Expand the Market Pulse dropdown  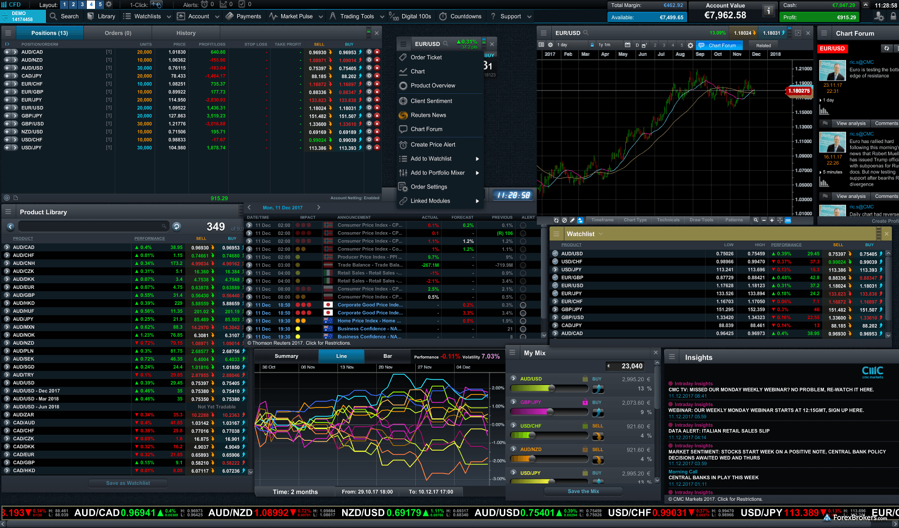pyautogui.click(x=321, y=16)
